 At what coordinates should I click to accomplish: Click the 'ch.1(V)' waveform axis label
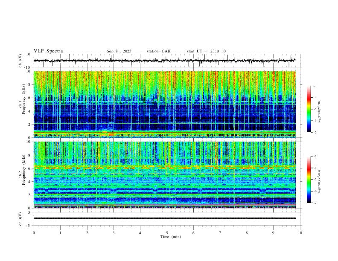[20, 61]
